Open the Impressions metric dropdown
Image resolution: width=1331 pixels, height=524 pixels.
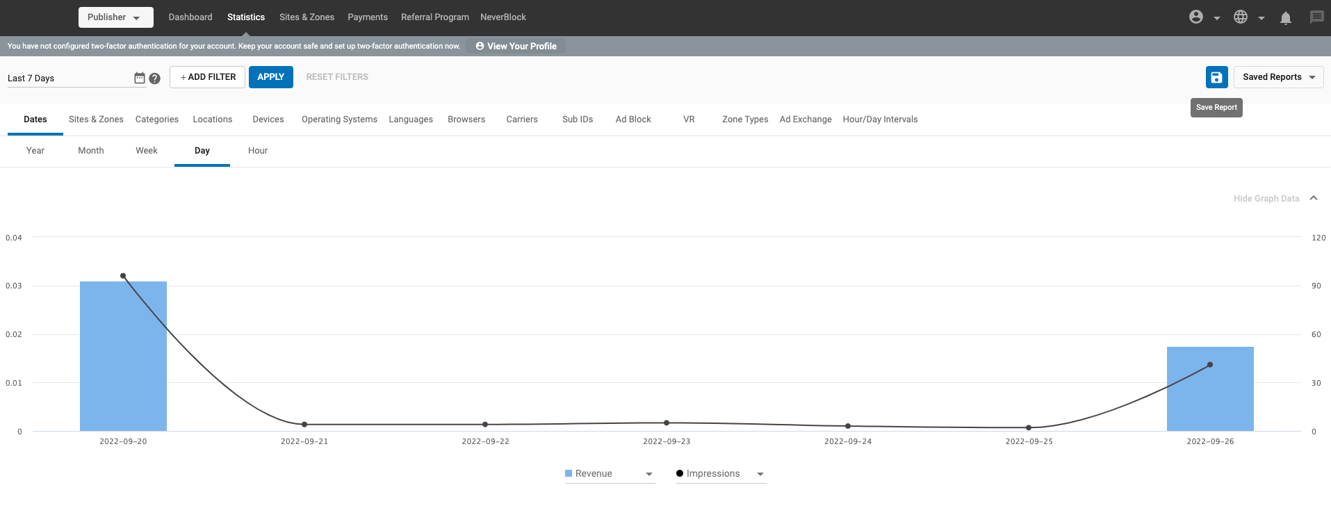click(x=720, y=474)
